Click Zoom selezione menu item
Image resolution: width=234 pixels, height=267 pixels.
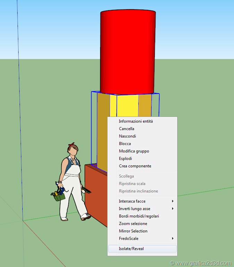(133, 224)
